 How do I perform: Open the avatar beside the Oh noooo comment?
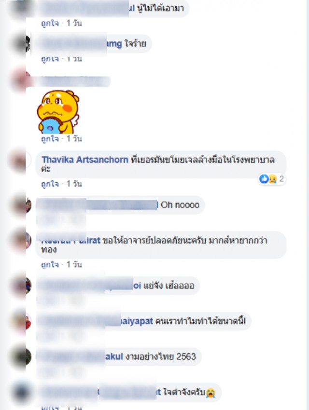tap(21, 205)
